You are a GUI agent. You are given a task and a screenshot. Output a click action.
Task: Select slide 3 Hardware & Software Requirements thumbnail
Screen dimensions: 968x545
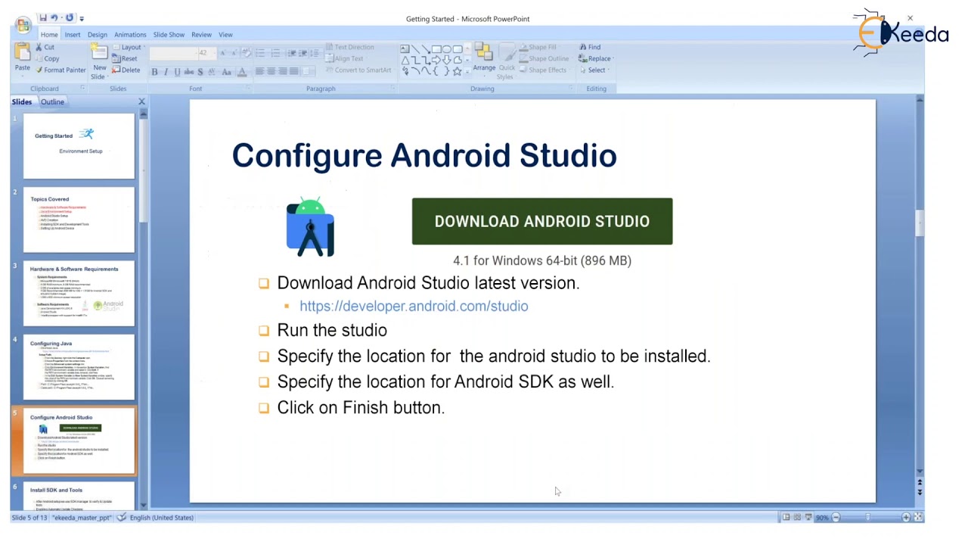pyautogui.click(x=79, y=294)
